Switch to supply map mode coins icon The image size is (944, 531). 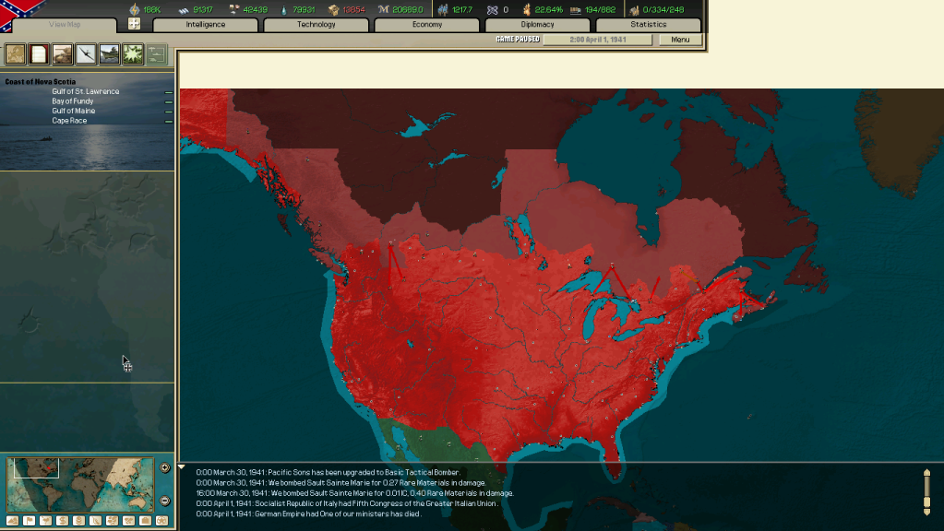pos(78,521)
